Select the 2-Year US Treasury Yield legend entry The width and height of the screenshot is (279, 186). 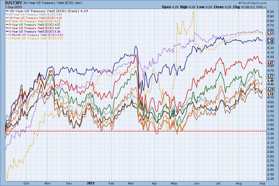33,28
